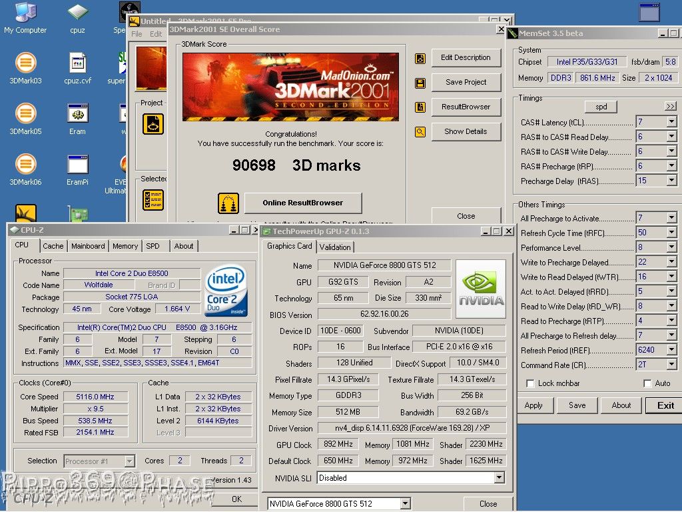Switch to the Validation tab in GPU-Z
This screenshot has height=512, width=682.
[x=335, y=247]
